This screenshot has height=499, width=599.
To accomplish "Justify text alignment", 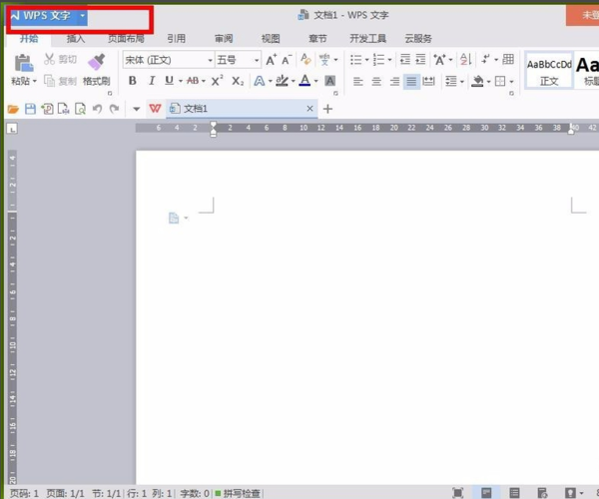I will point(411,81).
